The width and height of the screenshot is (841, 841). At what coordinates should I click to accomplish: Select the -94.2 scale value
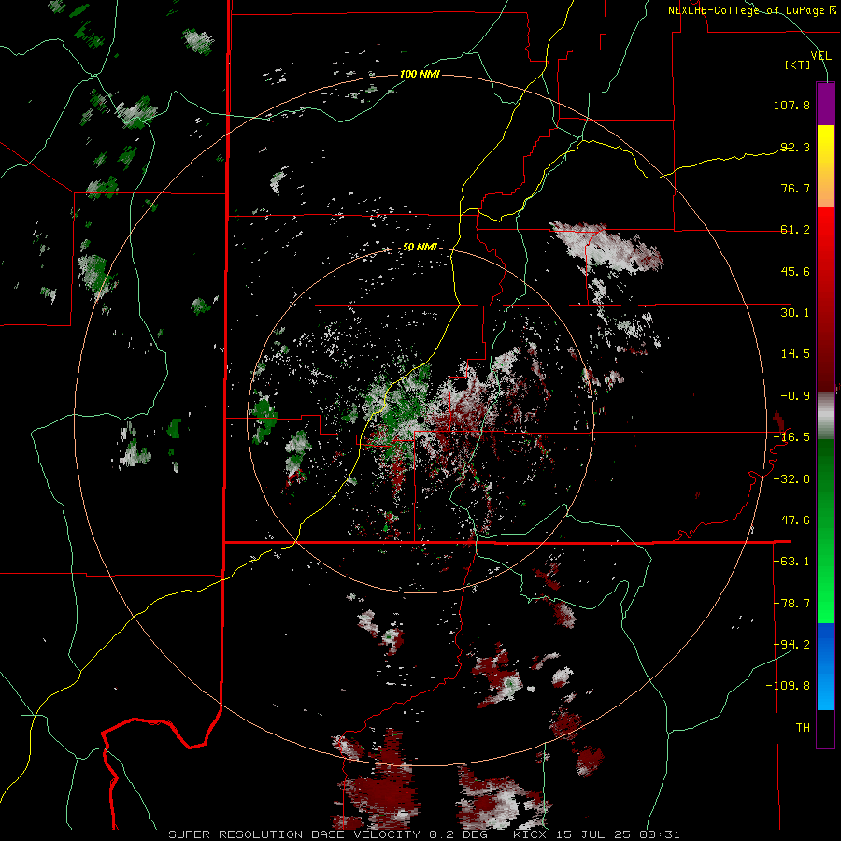tap(791, 644)
